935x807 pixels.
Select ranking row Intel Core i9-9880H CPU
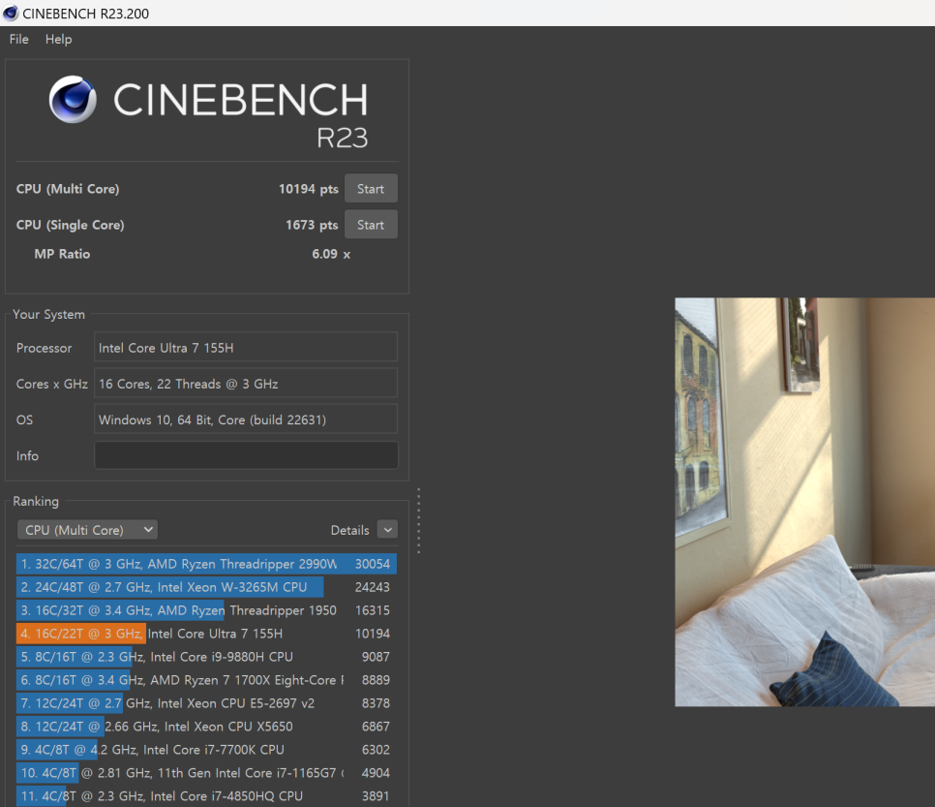[206, 657]
